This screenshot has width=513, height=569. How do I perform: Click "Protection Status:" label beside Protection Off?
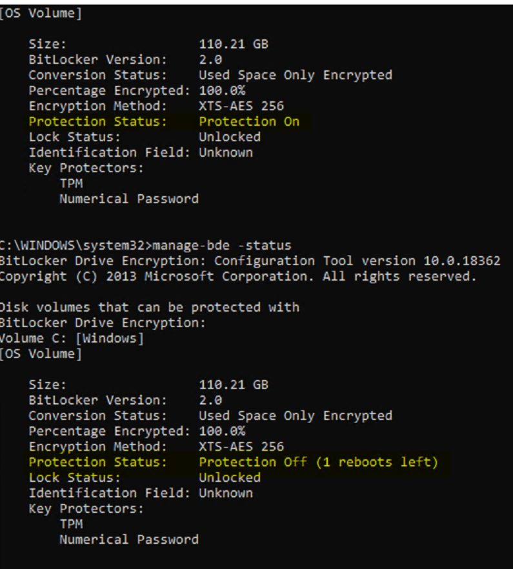pos(97,462)
